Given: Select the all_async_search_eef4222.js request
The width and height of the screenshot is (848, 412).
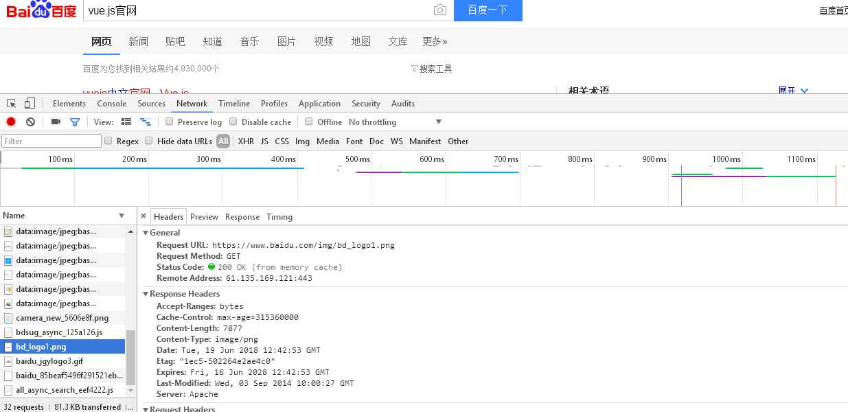Looking at the screenshot, I should point(62,390).
